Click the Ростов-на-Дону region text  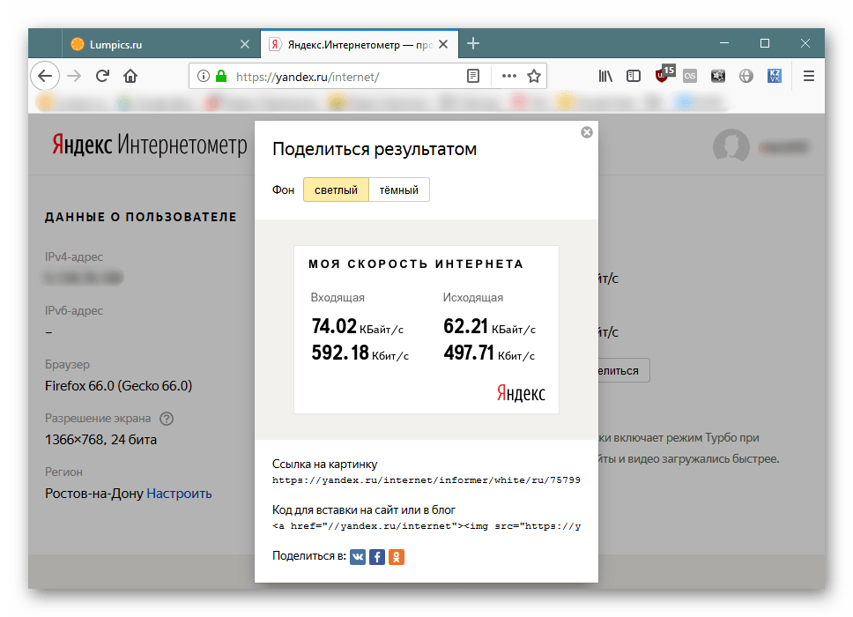(x=94, y=494)
